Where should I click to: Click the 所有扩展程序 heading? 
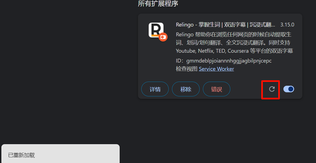tap(158, 4)
